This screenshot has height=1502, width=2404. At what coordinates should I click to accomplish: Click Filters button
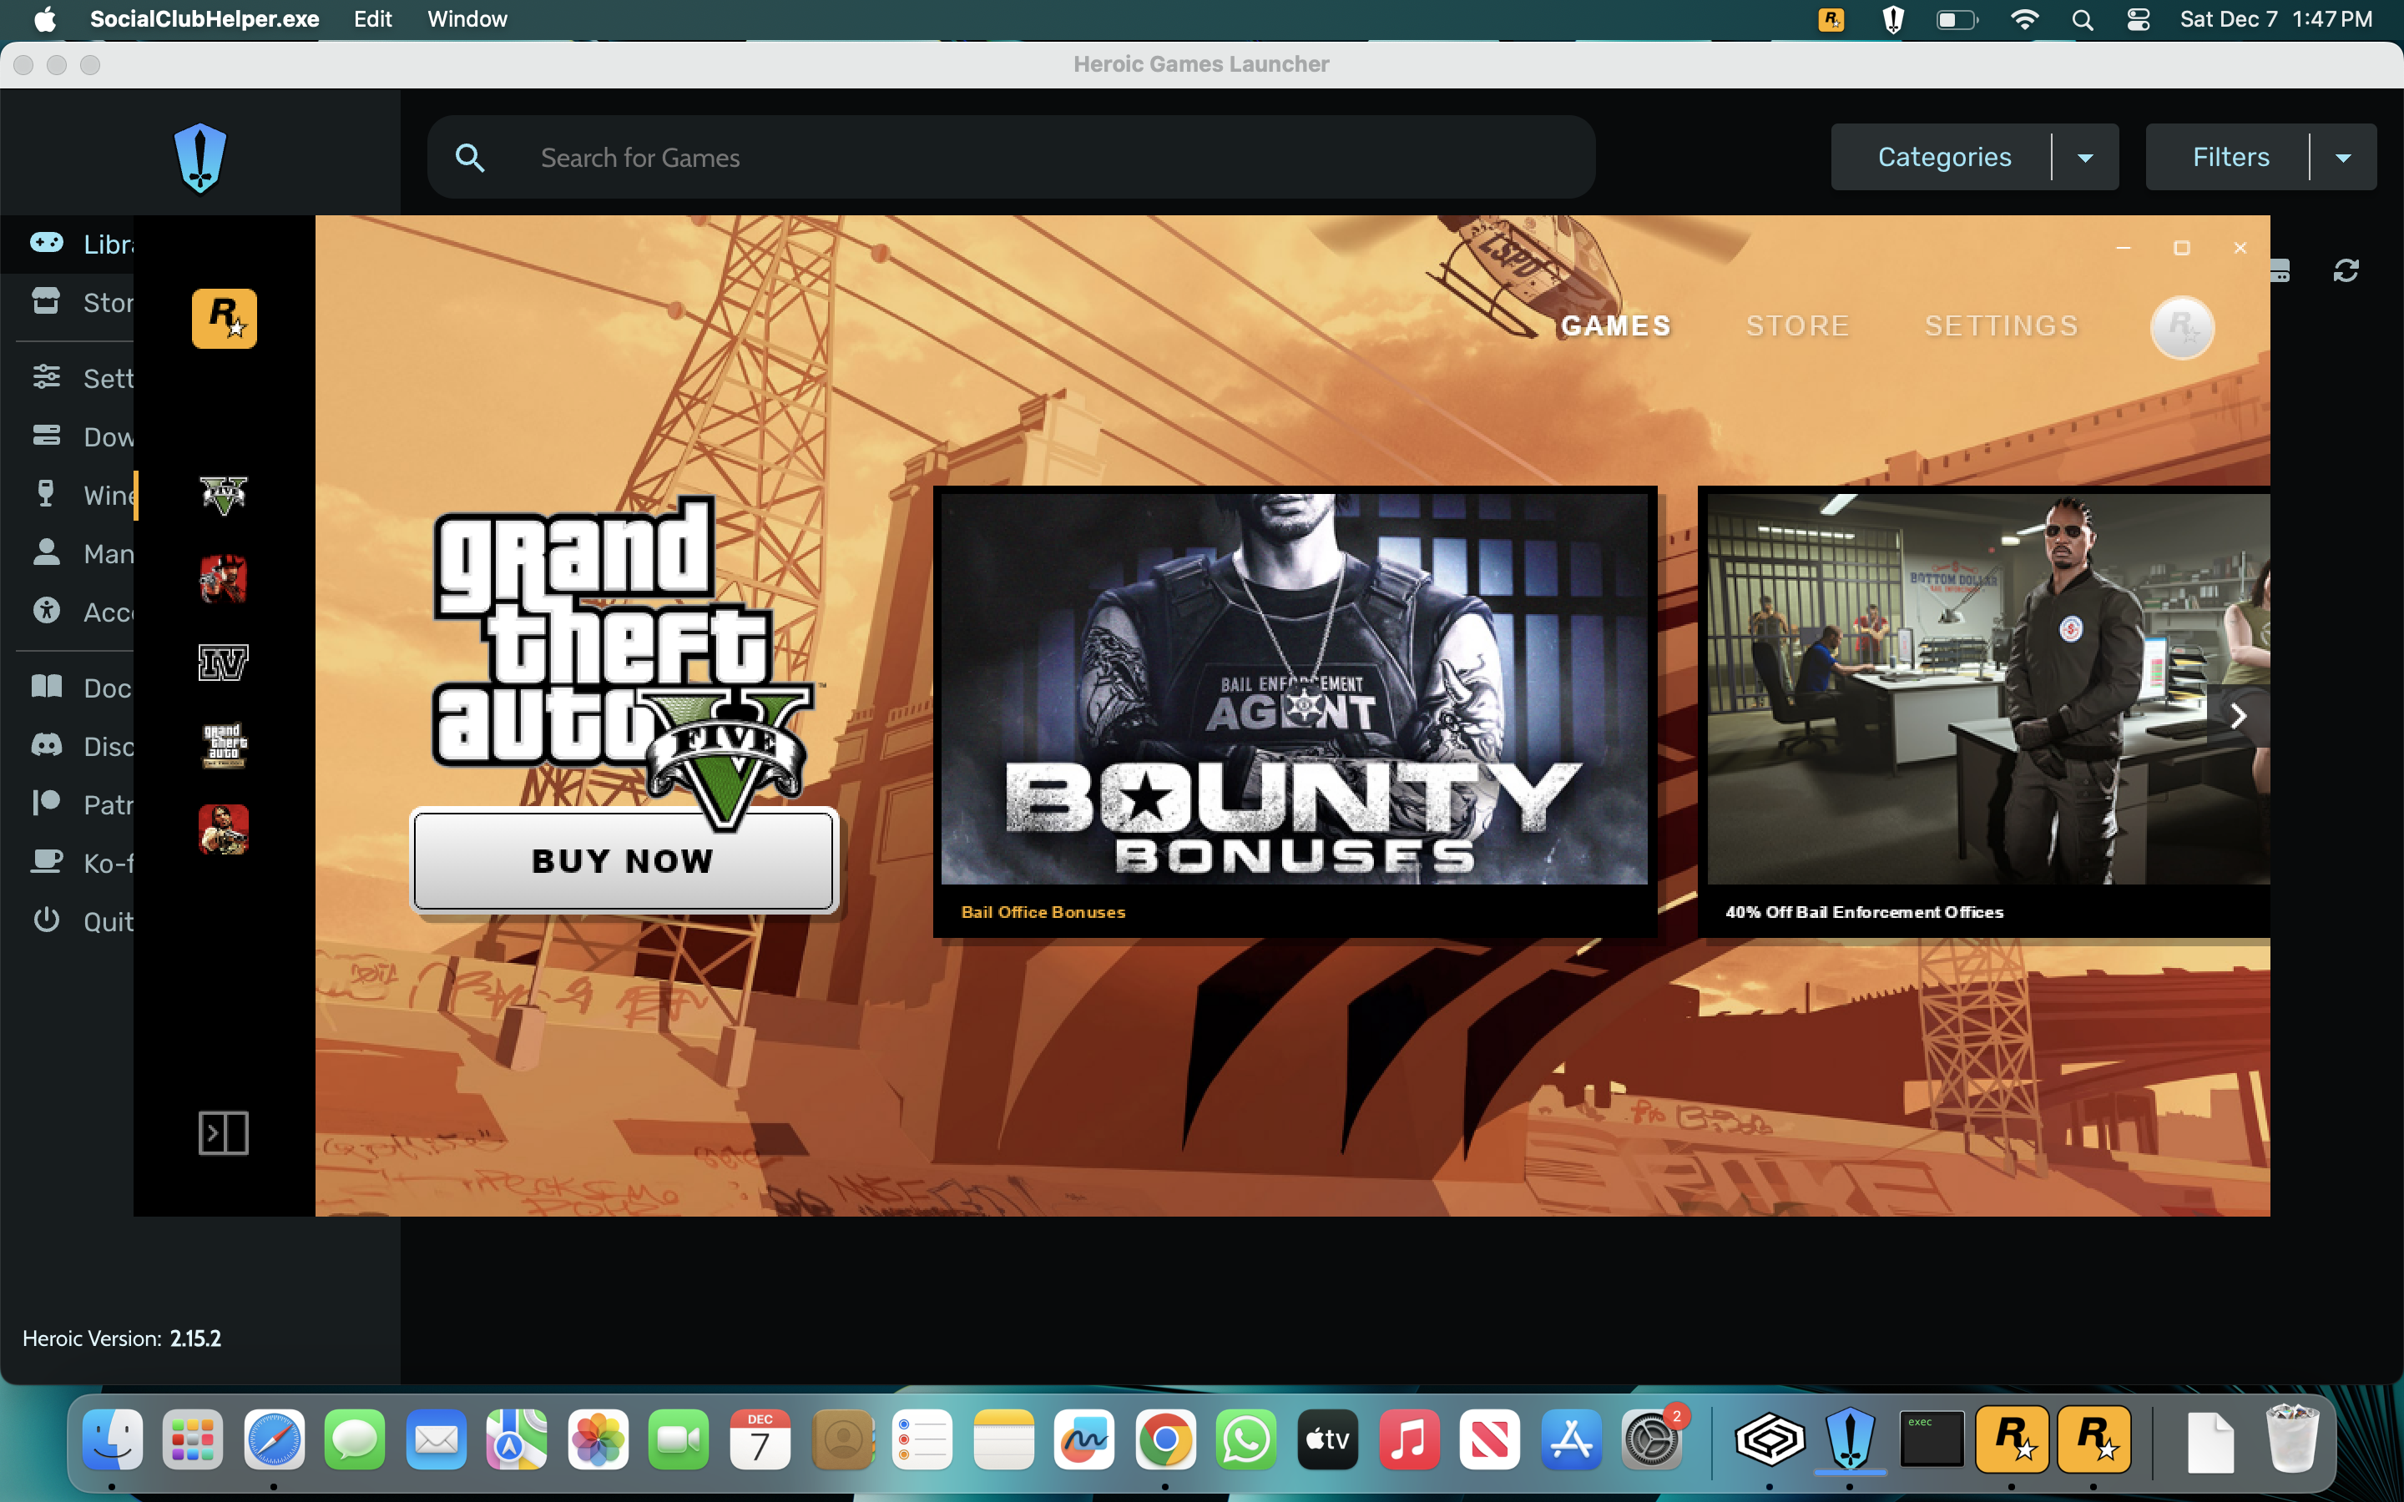pyautogui.click(x=2230, y=157)
